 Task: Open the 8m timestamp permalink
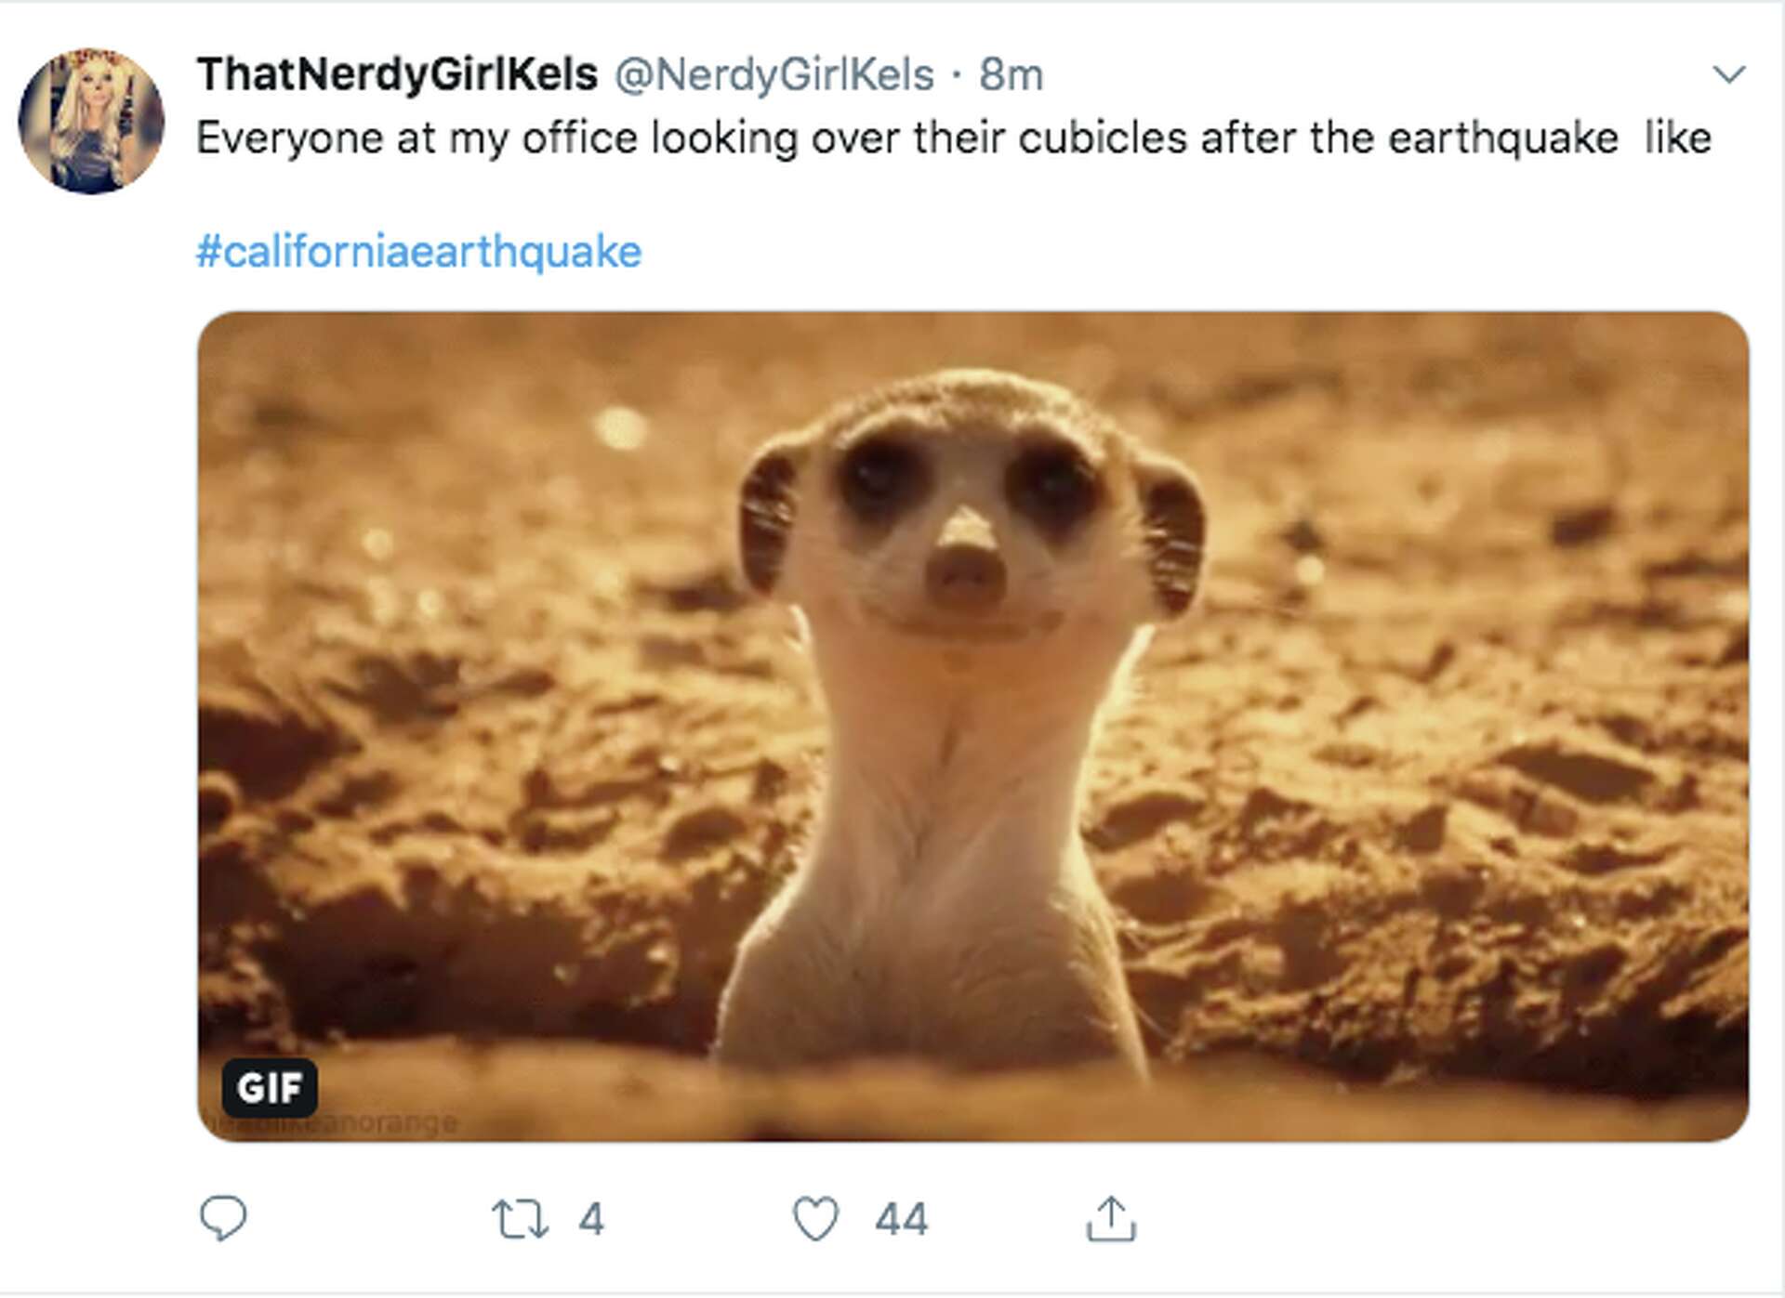tap(1011, 74)
